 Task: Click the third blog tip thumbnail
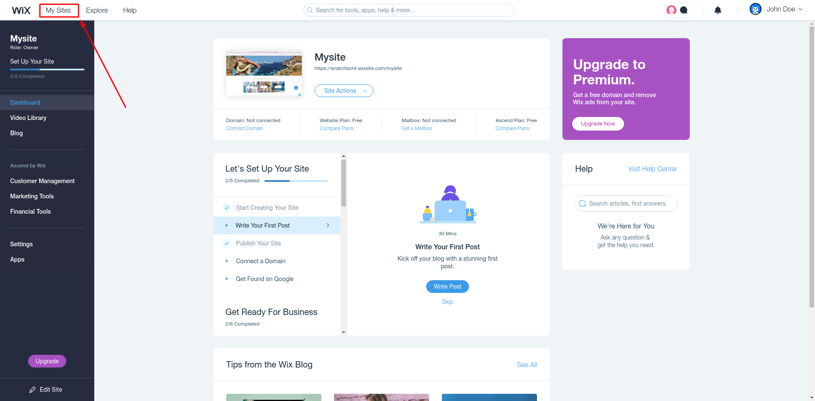pyautogui.click(x=489, y=397)
